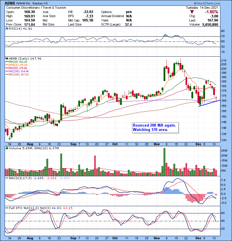Click the Volume bars icon
This screenshot has width=232, height=241.
click(7, 148)
